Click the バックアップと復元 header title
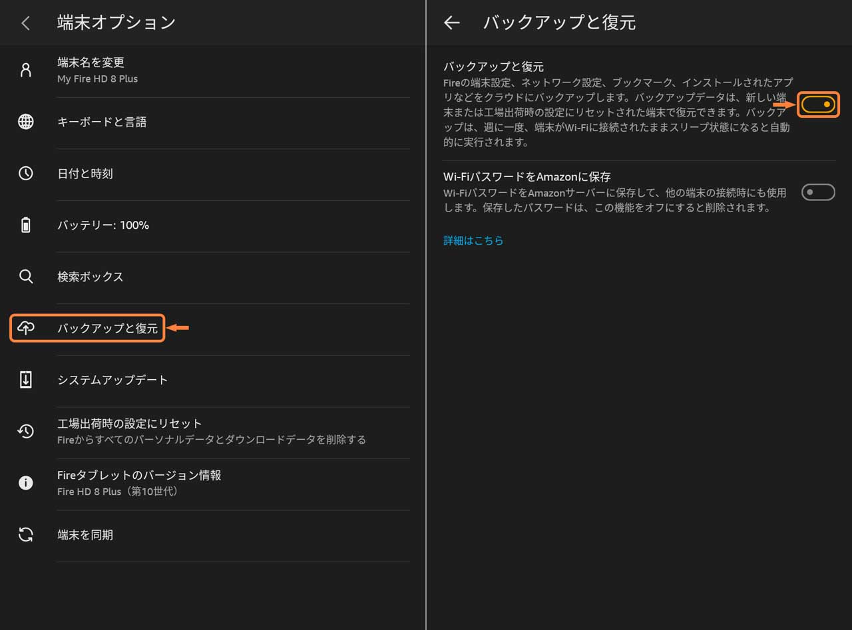Screen dimensions: 852x630 coord(559,23)
